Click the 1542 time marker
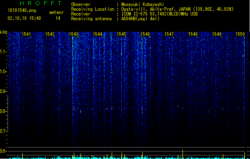The width and height of the screenshot is (250, 159). pyautogui.click(x=50, y=34)
